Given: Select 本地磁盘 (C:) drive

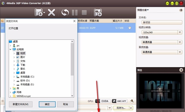Looking at the screenshot, I should pos(27,77).
